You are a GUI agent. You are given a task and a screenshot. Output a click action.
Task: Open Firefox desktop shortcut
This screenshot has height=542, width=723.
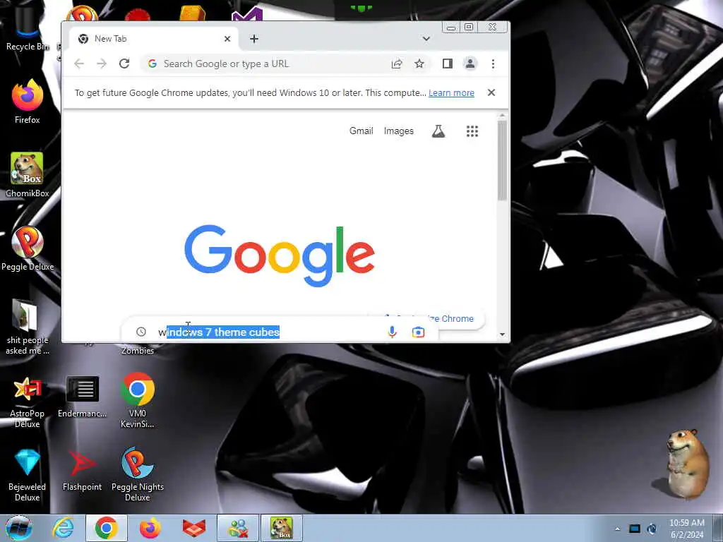point(28,102)
